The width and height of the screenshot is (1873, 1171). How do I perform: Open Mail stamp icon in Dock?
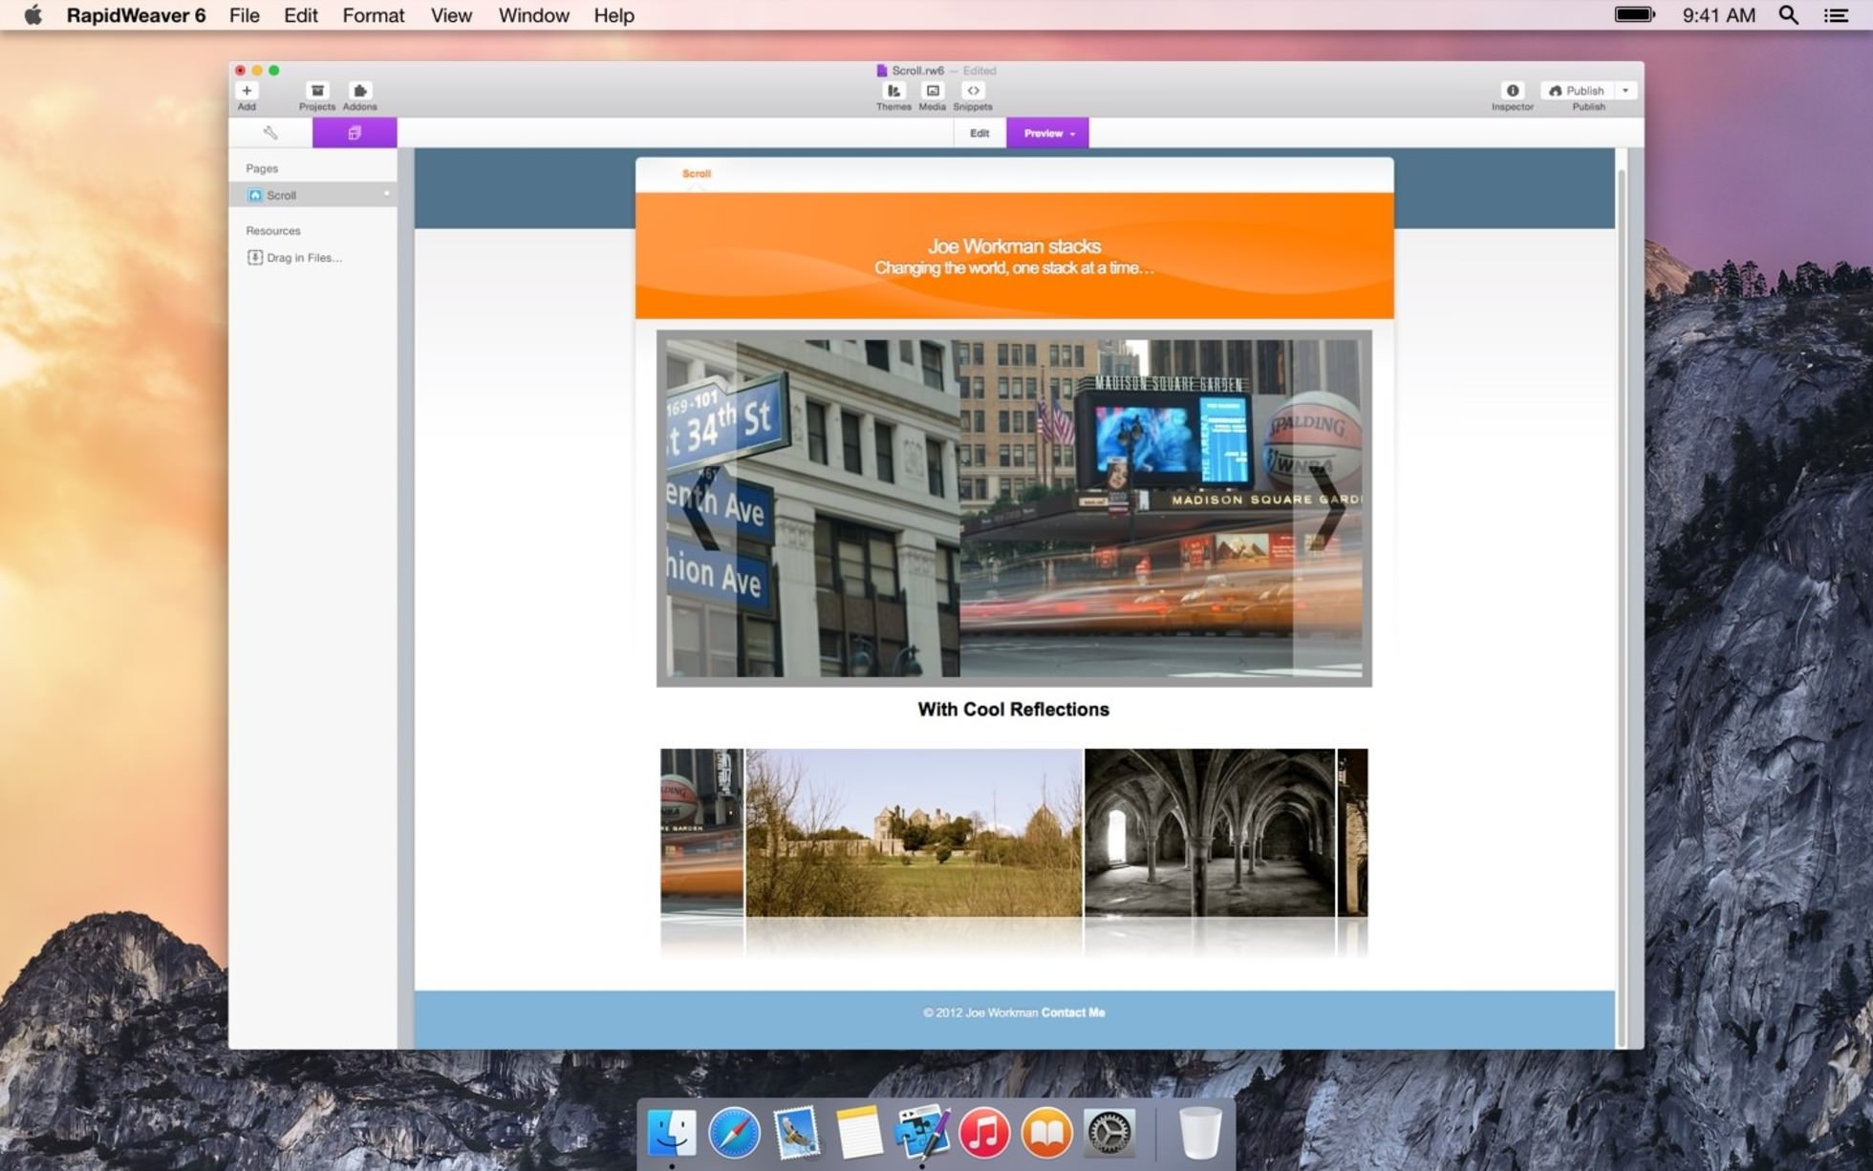797,1133
